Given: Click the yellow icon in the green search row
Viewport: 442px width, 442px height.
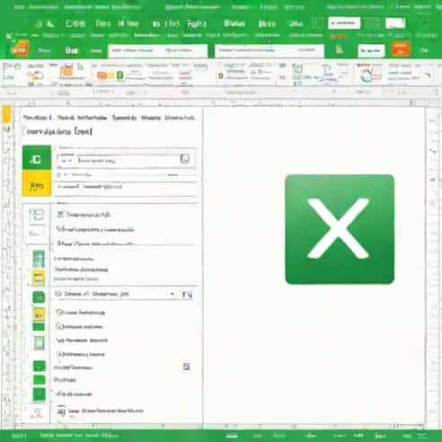Looking at the screenshot, I should (340, 49).
